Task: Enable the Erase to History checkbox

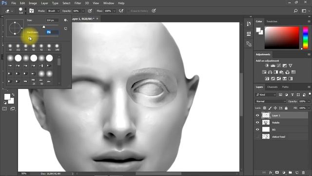Action: (x=128, y=11)
